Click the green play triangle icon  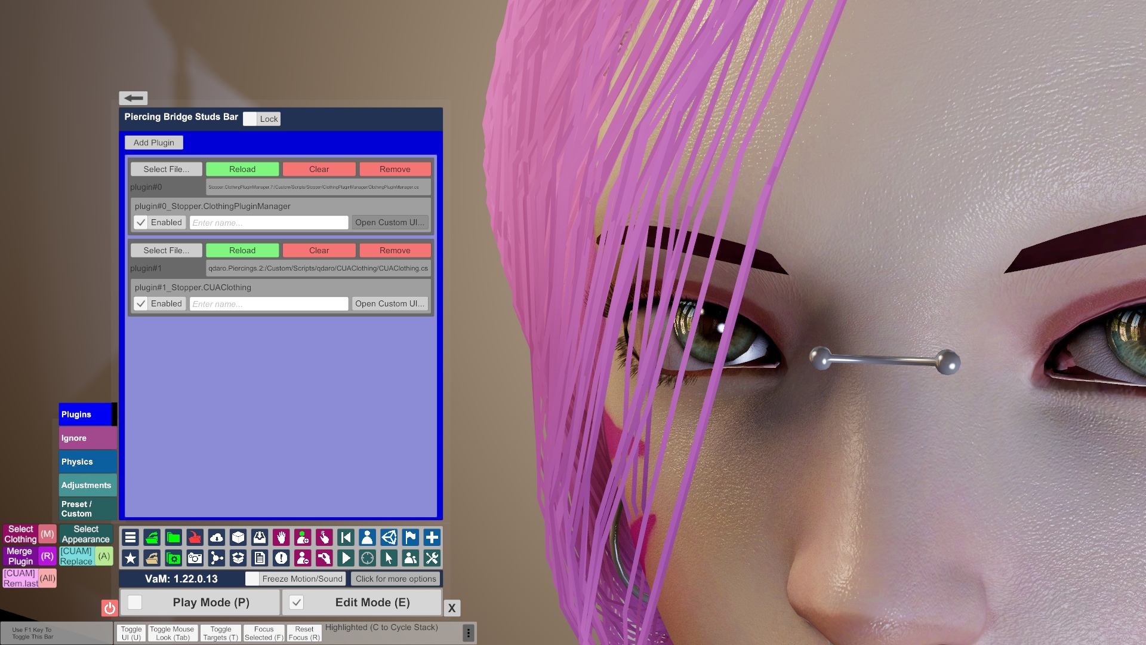[346, 558]
